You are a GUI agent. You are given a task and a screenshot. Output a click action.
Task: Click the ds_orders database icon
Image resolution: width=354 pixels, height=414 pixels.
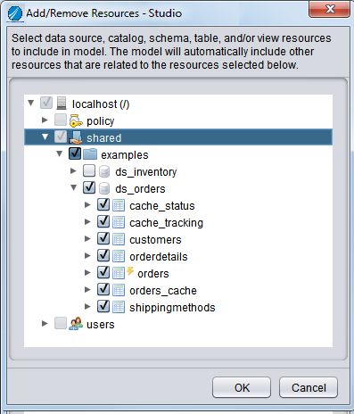click(104, 188)
